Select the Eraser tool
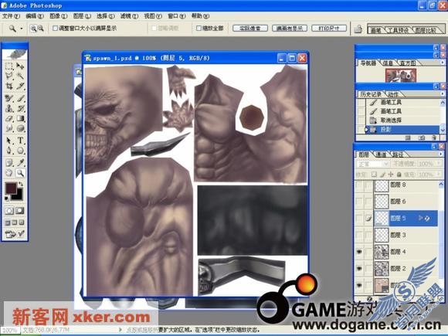The width and height of the screenshot is (448, 336). coord(8,118)
